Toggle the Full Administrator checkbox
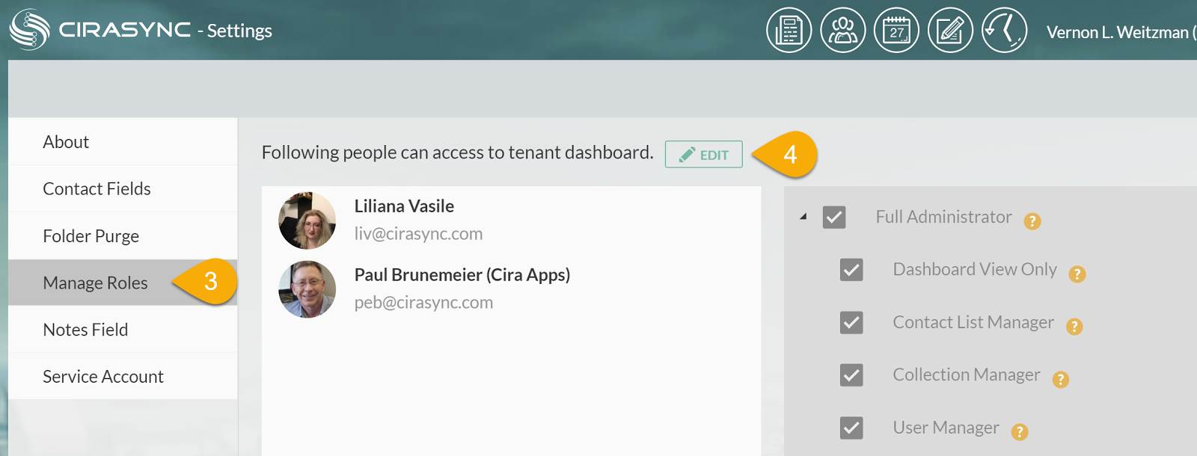The height and width of the screenshot is (456, 1197). pos(834,218)
